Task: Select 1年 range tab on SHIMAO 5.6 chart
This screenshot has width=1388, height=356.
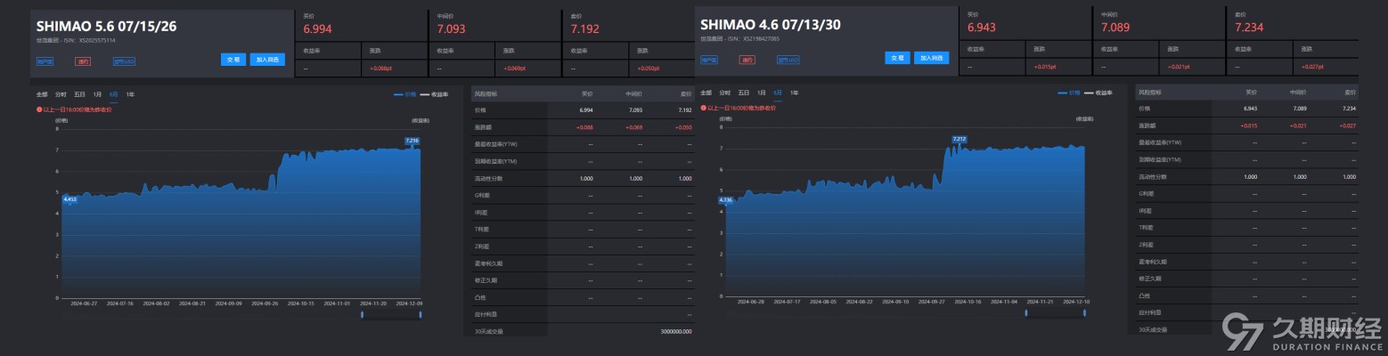Action: (130, 93)
